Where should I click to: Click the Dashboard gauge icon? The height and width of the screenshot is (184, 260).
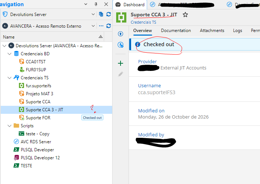[x=118, y=4]
